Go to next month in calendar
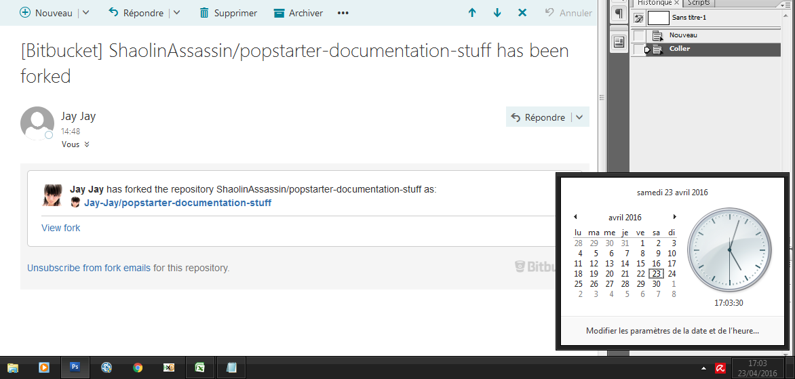Viewport: 795px width, 379px height. (x=674, y=217)
